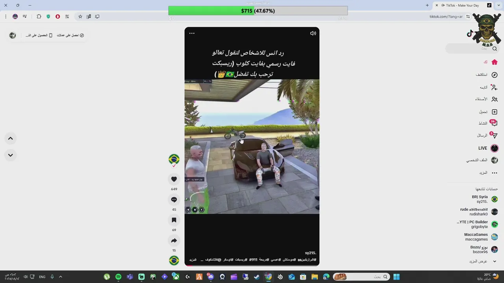This screenshot has width=504, height=283.
Task: Go to the previous video arrow
Action: 11,138
